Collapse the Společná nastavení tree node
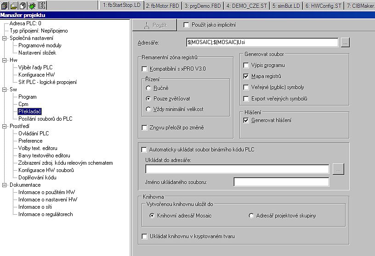The image size is (375, 256). coord(5,38)
